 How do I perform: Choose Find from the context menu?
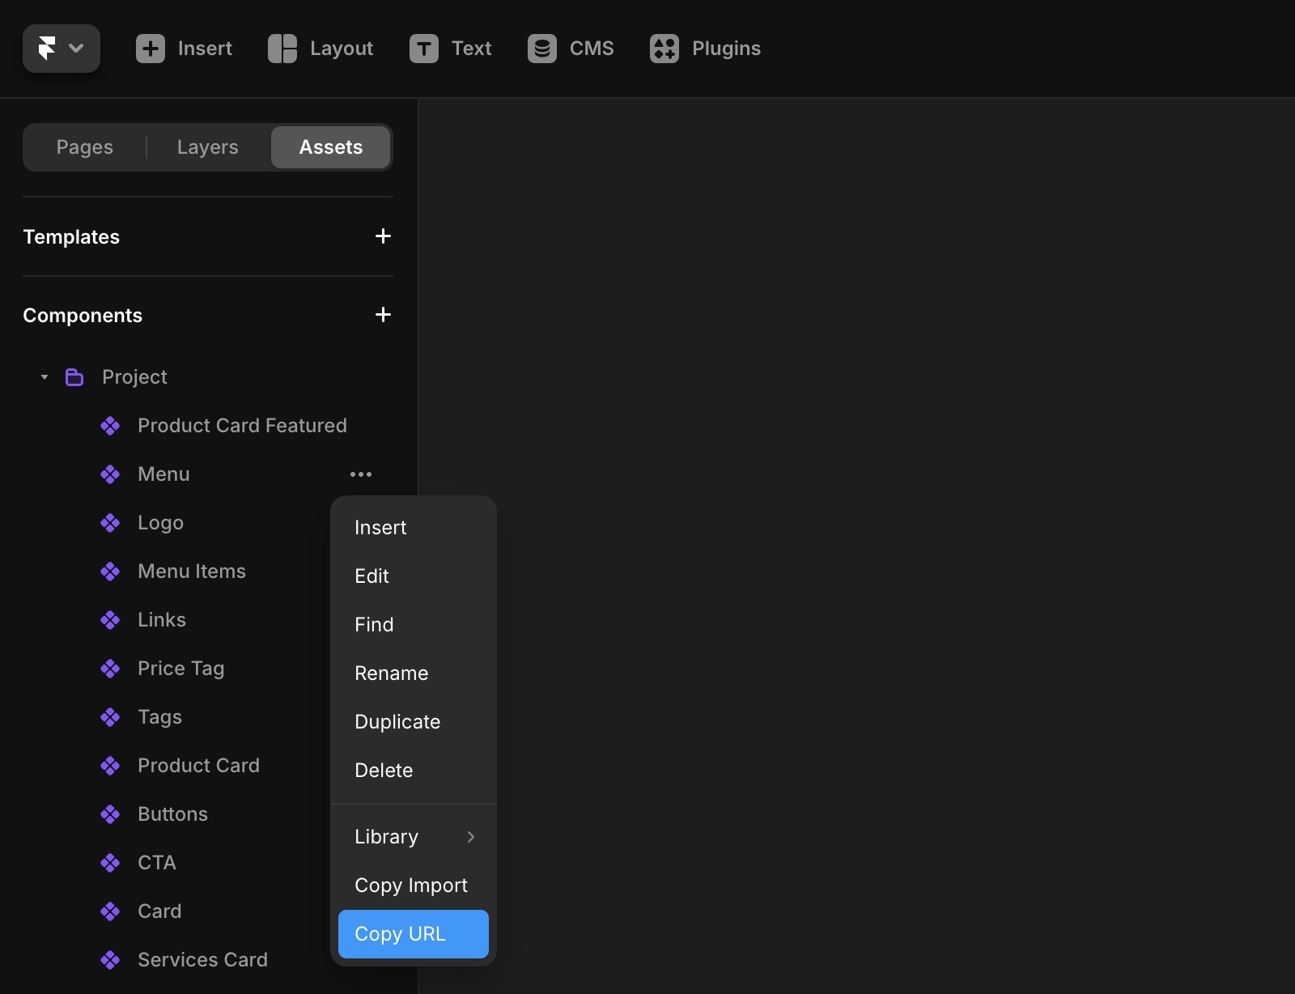[x=414, y=625]
